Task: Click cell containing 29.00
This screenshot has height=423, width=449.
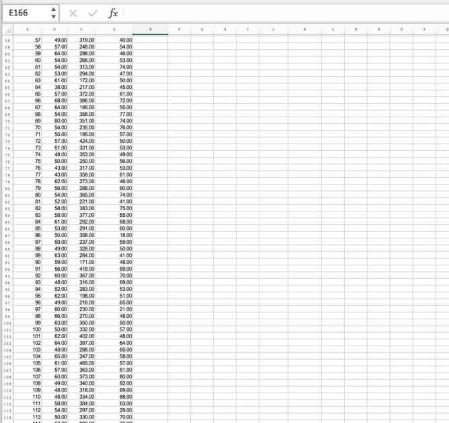Action: (114, 410)
